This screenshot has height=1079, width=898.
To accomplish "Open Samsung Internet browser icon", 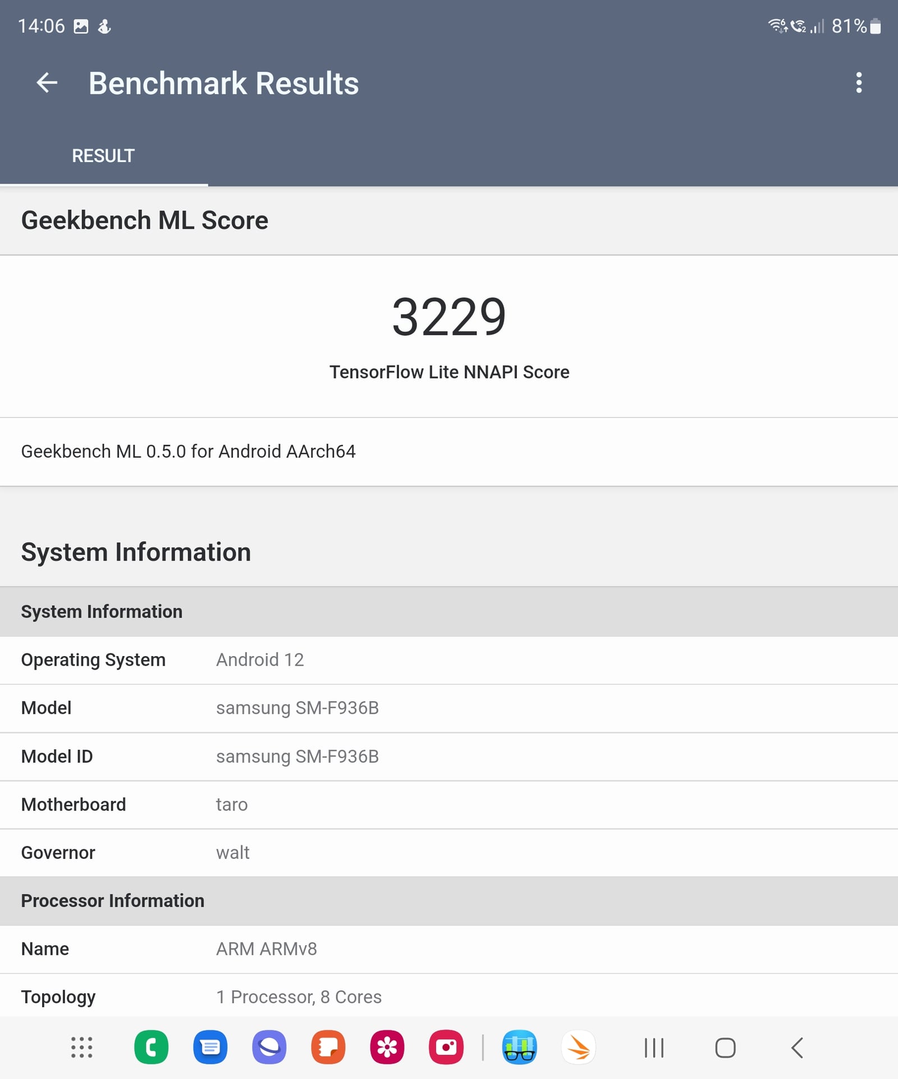I will 269,1048.
